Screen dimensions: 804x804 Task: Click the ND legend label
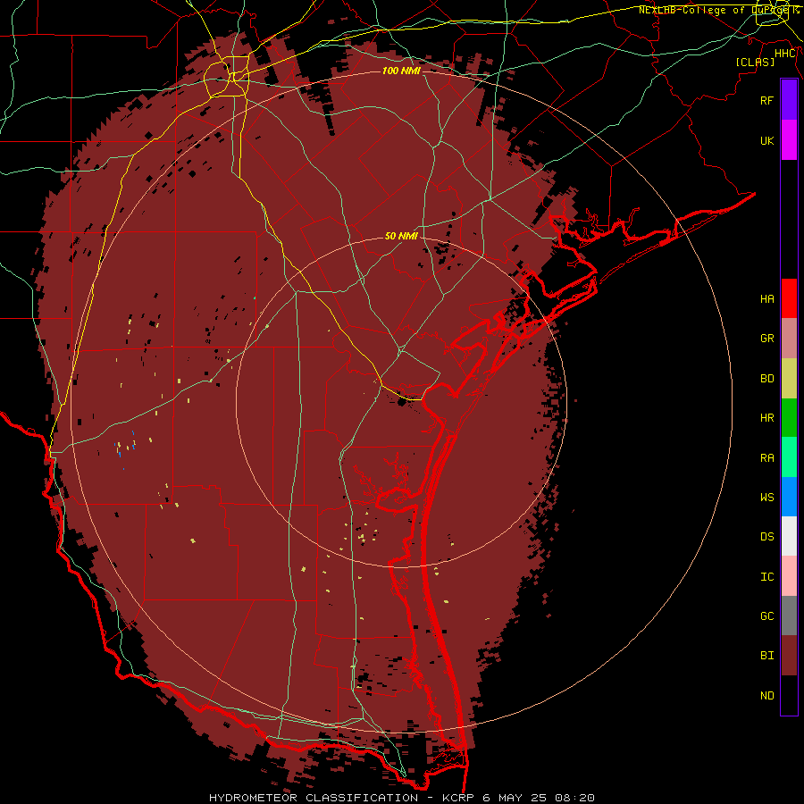(x=766, y=696)
